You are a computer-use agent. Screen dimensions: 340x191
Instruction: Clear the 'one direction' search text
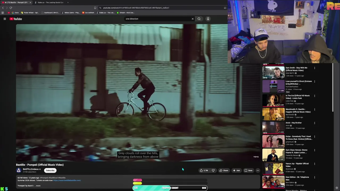click(193, 19)
